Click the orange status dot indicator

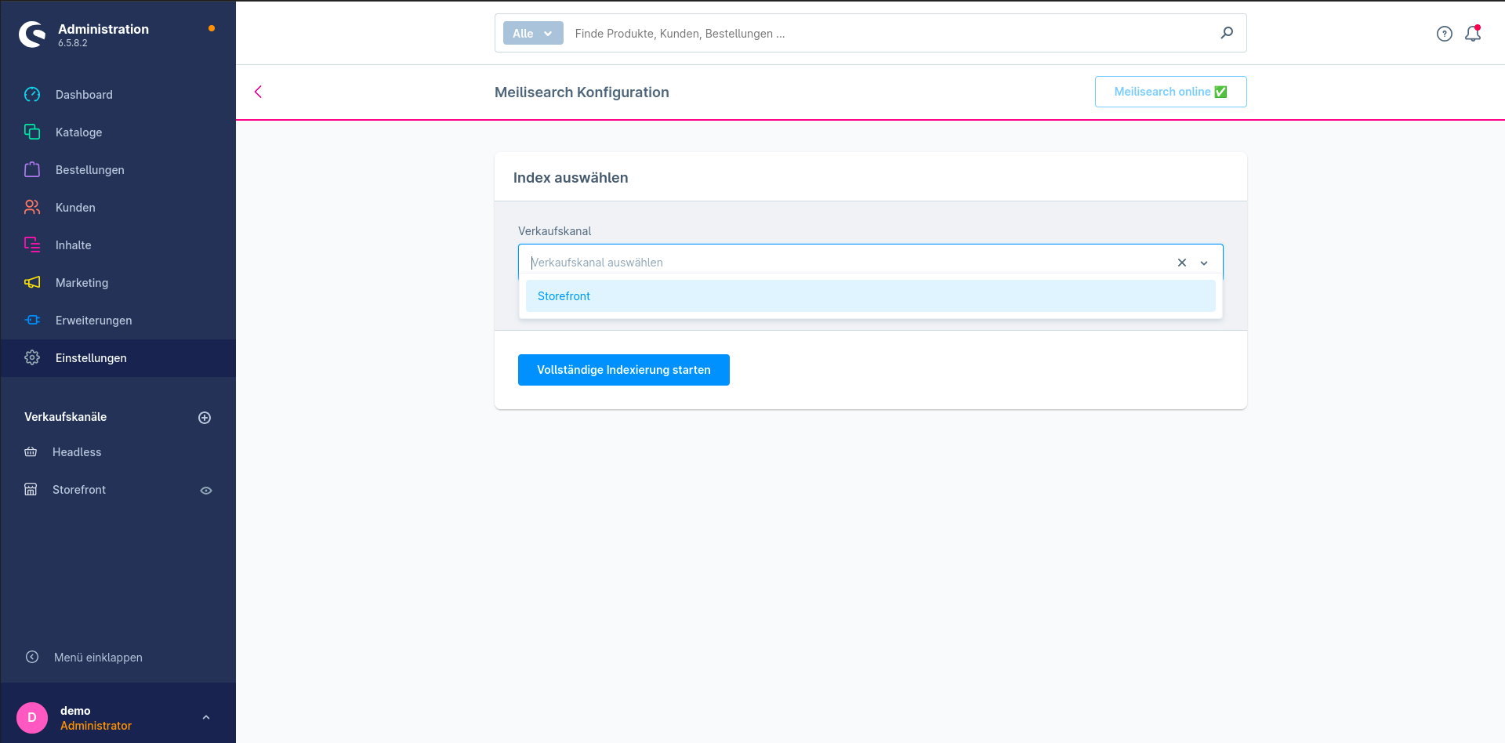[212, 28]
